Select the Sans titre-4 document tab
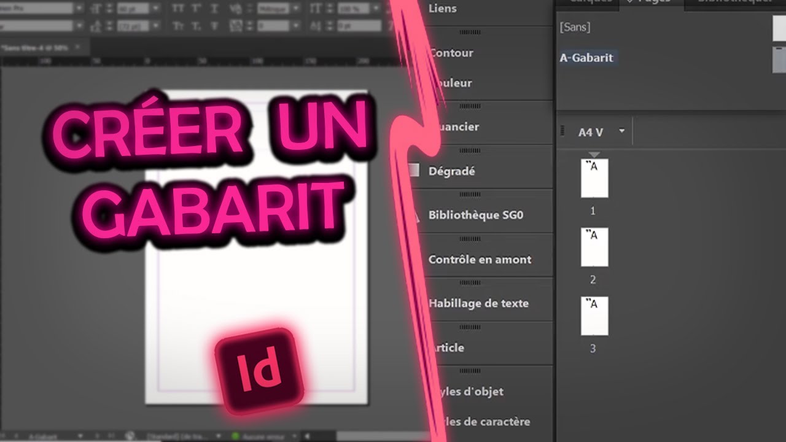 point(36,48)
